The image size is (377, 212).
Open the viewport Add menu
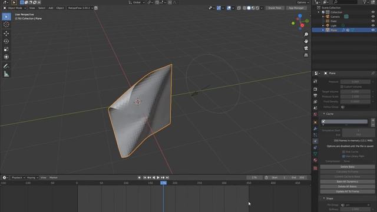(51, 8)
